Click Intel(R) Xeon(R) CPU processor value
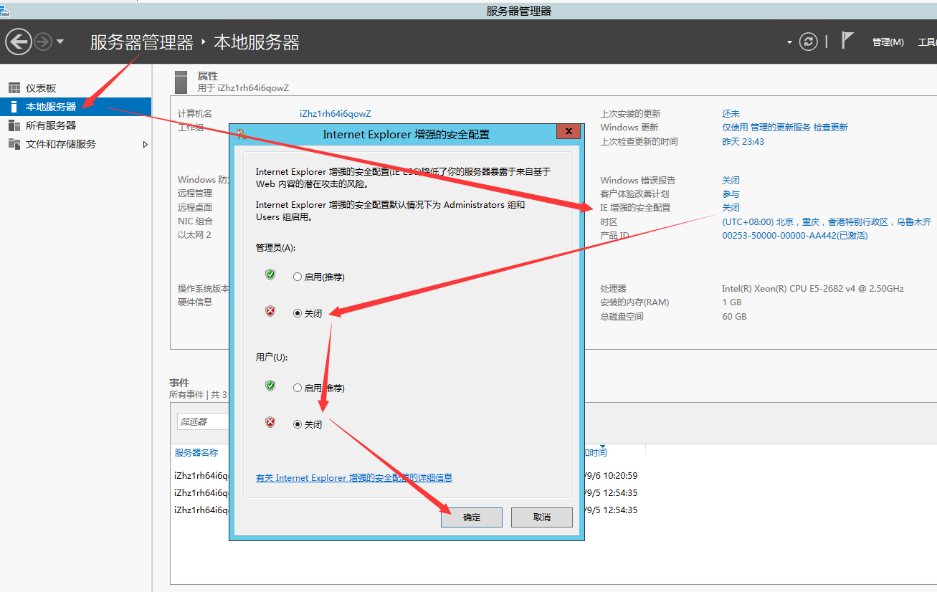The image size is (937, 592). coord(813,289)
